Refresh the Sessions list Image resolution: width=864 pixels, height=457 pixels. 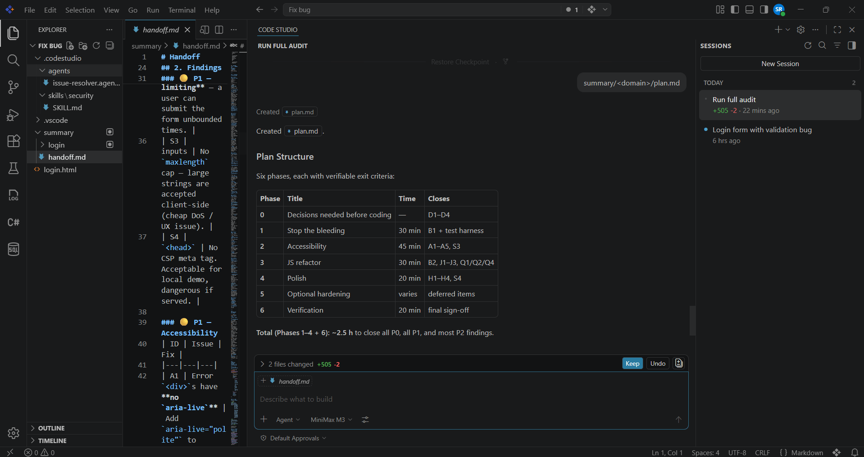coord(808,45)
